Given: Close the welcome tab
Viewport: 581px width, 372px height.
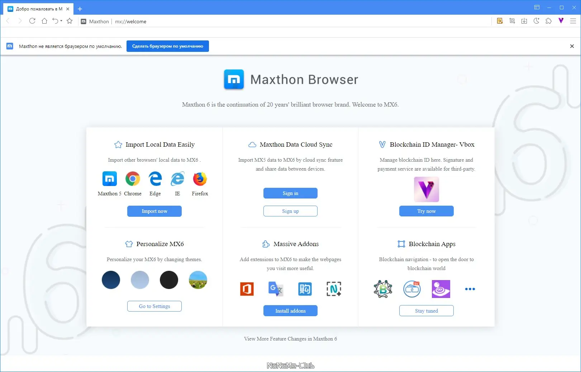Looking at the screenshot, I should click(x=68, y=9).
